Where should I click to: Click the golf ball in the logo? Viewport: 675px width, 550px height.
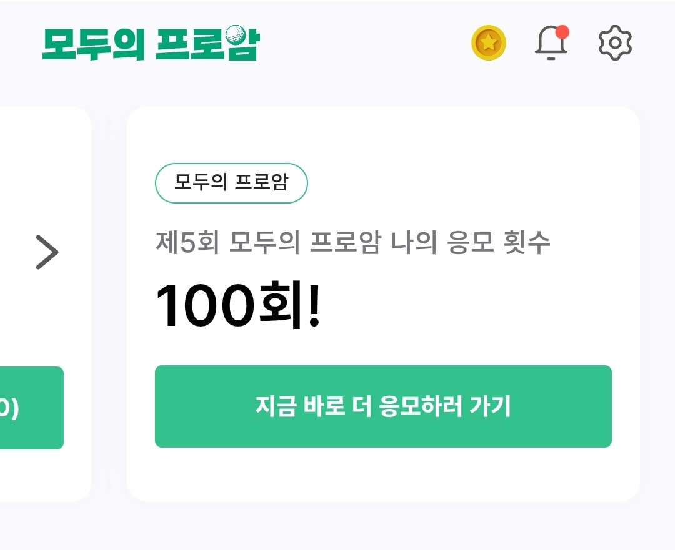pos(235,34)
